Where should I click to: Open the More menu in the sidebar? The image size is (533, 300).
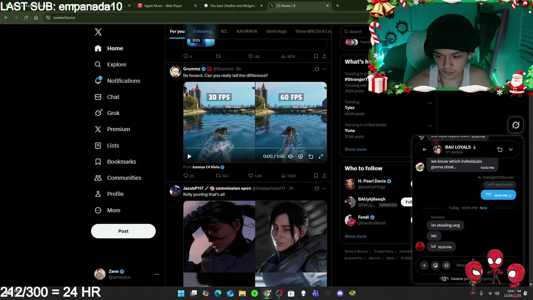click(x=107, y=210)
